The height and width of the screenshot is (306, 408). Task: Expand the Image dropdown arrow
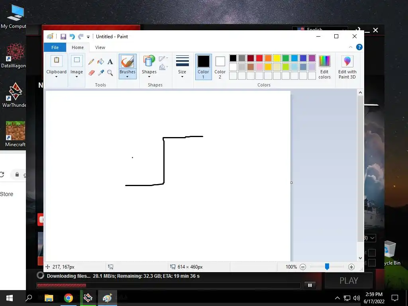point(76,77)
